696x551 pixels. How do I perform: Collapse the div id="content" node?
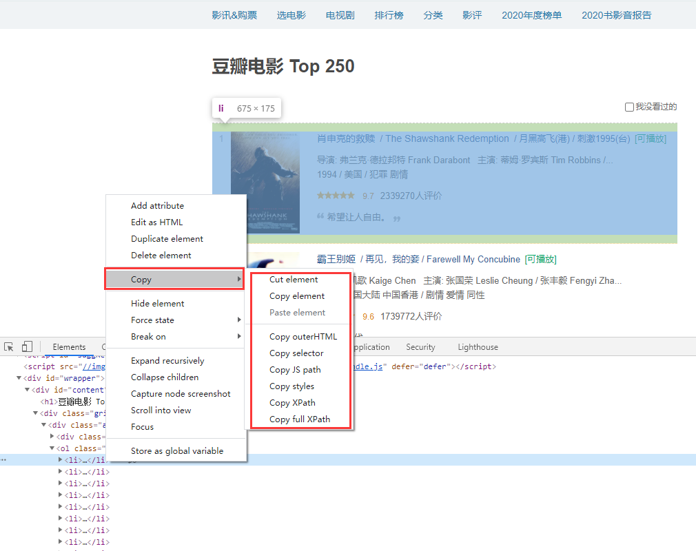click(x=27, y=390)
